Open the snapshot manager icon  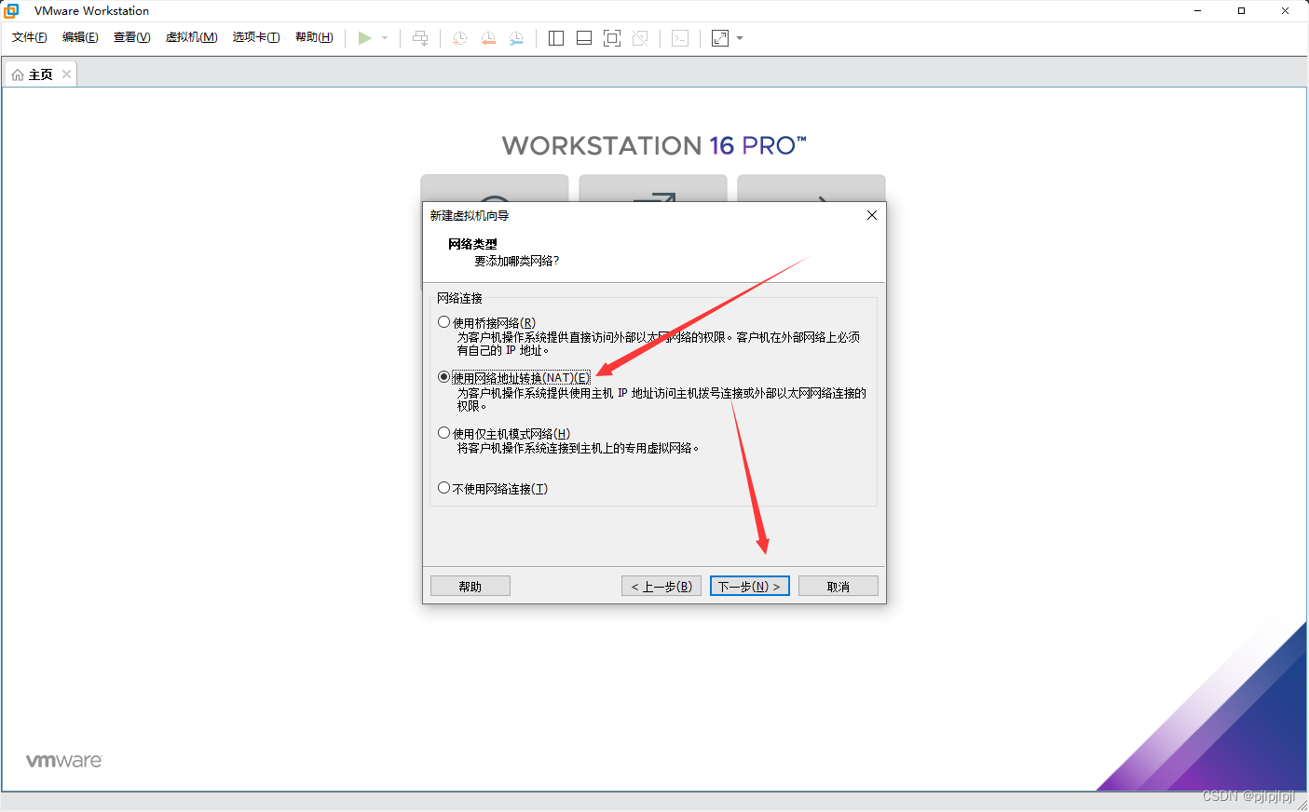click(x=516, y=38)
